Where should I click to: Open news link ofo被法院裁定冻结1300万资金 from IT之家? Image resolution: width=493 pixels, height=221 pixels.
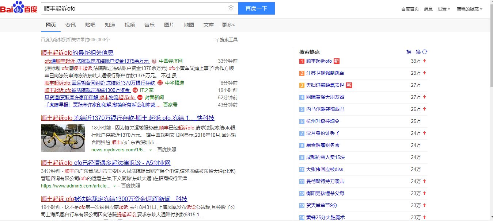(x=87, y=90)
